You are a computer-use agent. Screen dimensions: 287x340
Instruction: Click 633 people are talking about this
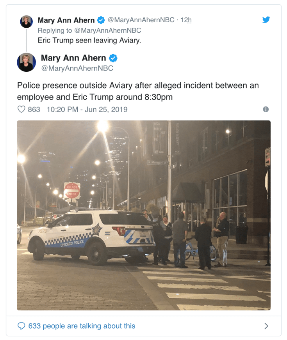pos(82,326)
